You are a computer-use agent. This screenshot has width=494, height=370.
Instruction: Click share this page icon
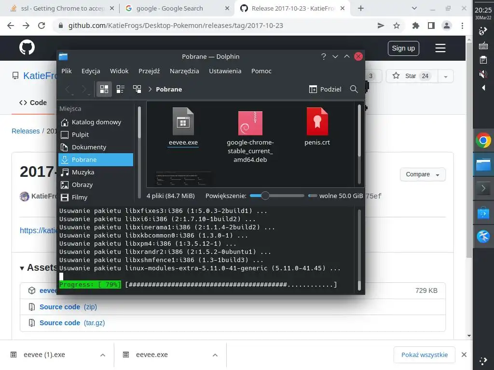pos(381,26)
